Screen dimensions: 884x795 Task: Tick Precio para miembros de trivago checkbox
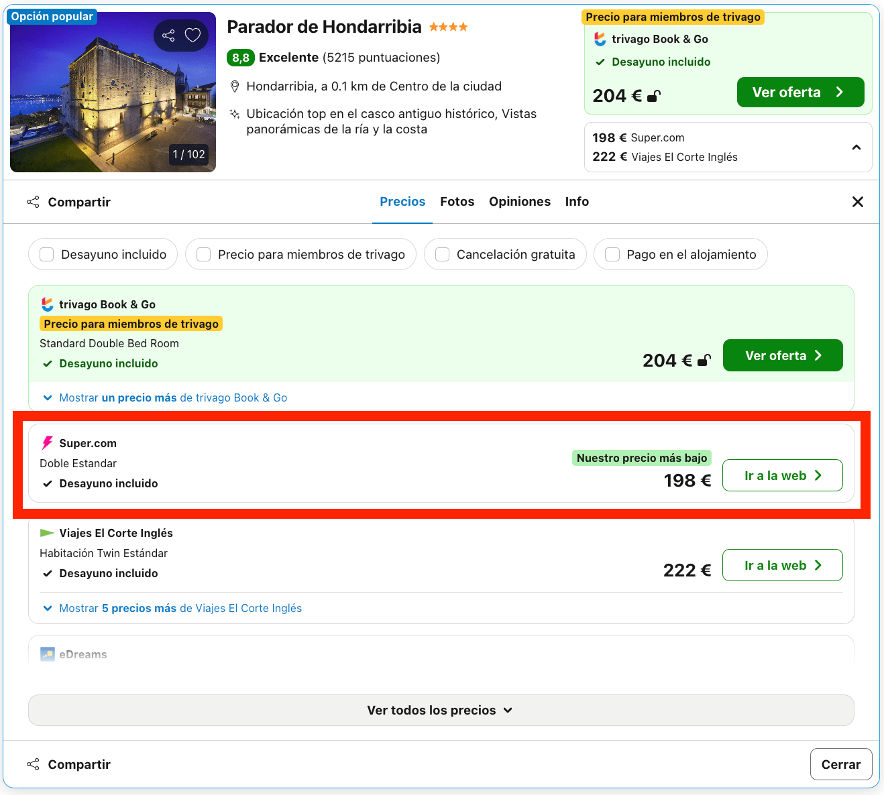pos(204,255)
